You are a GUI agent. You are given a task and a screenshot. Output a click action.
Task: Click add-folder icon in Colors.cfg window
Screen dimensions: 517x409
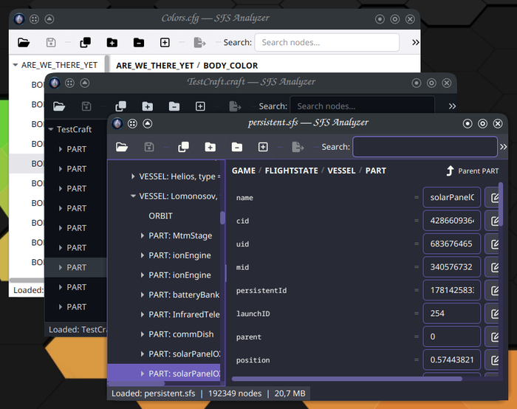(112, 43)
